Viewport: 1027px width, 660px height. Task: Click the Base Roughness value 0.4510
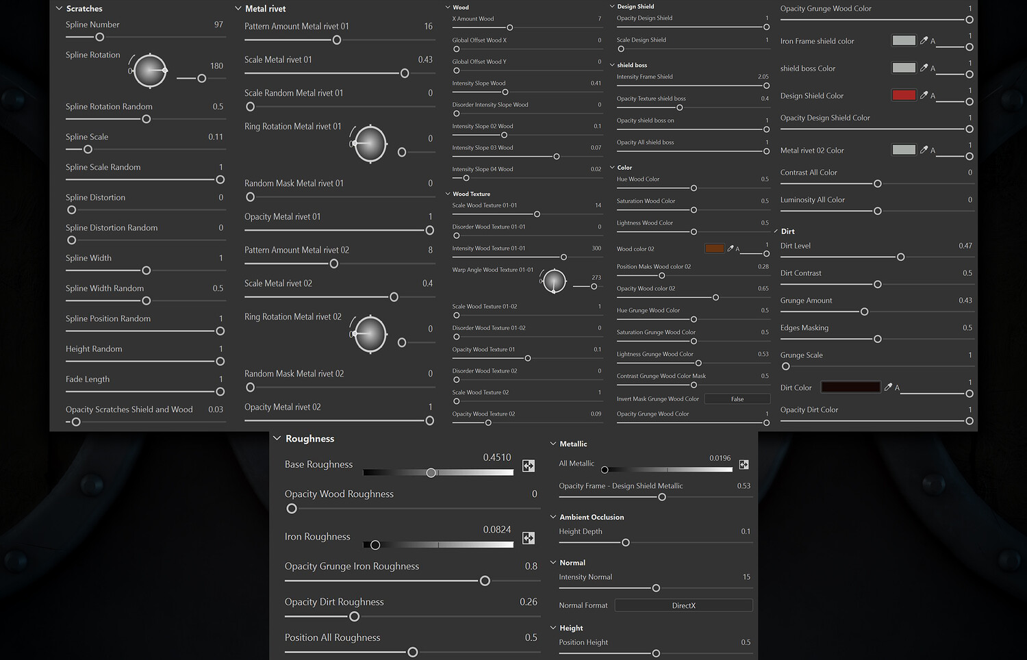(497, 457)
